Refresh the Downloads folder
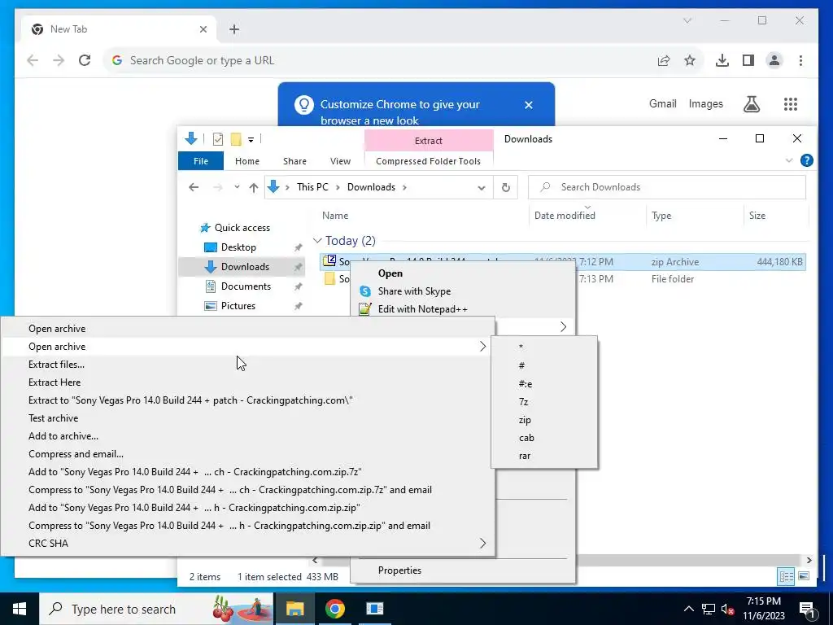833x625 pixels. click(506, 187)
